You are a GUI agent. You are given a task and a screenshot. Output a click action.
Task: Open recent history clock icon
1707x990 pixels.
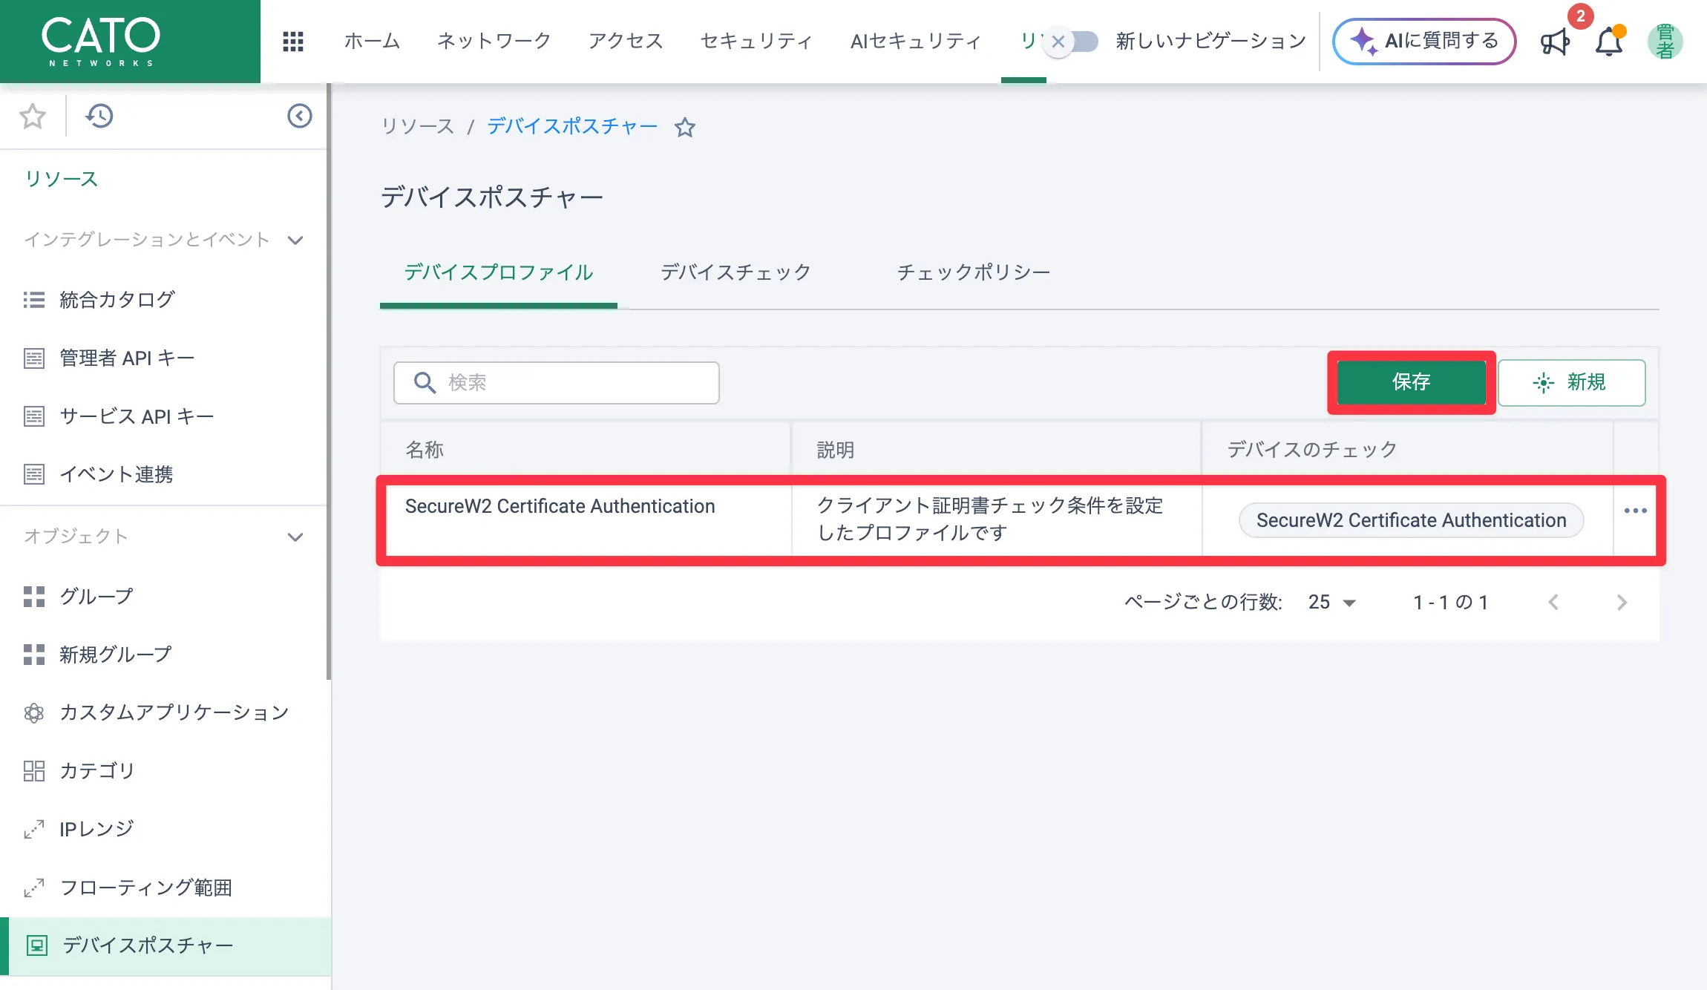99,116
